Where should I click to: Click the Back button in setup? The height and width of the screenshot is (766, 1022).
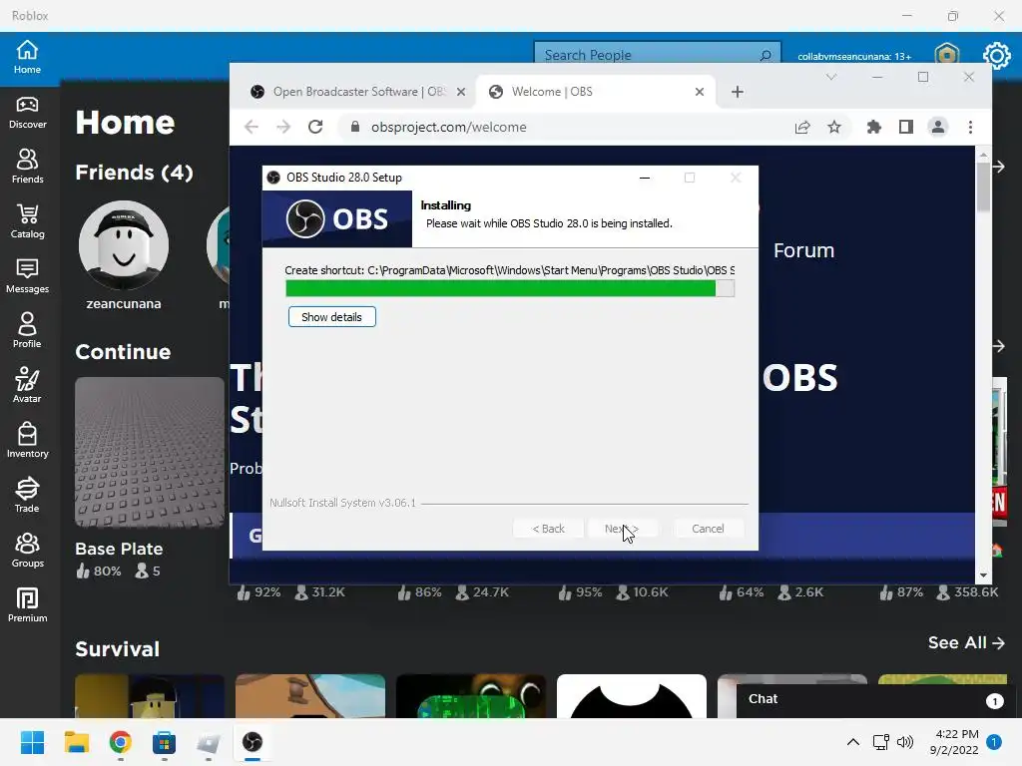pyautogui.click(x=548, y=529)
